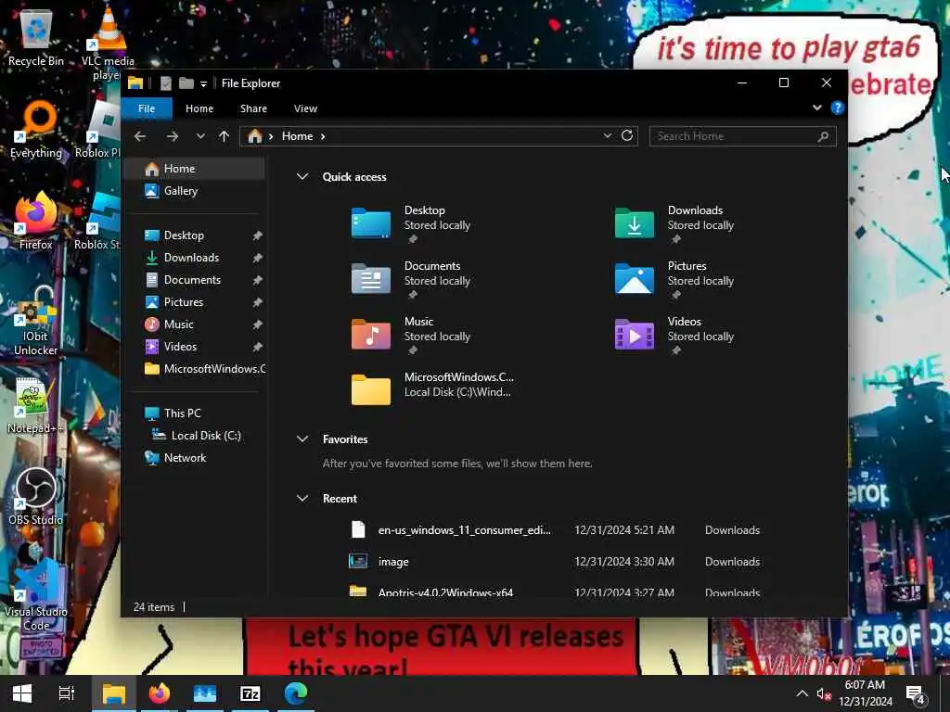Open the File menu tab
Screen dimensions: 950x712
click(x=147, y=108)
